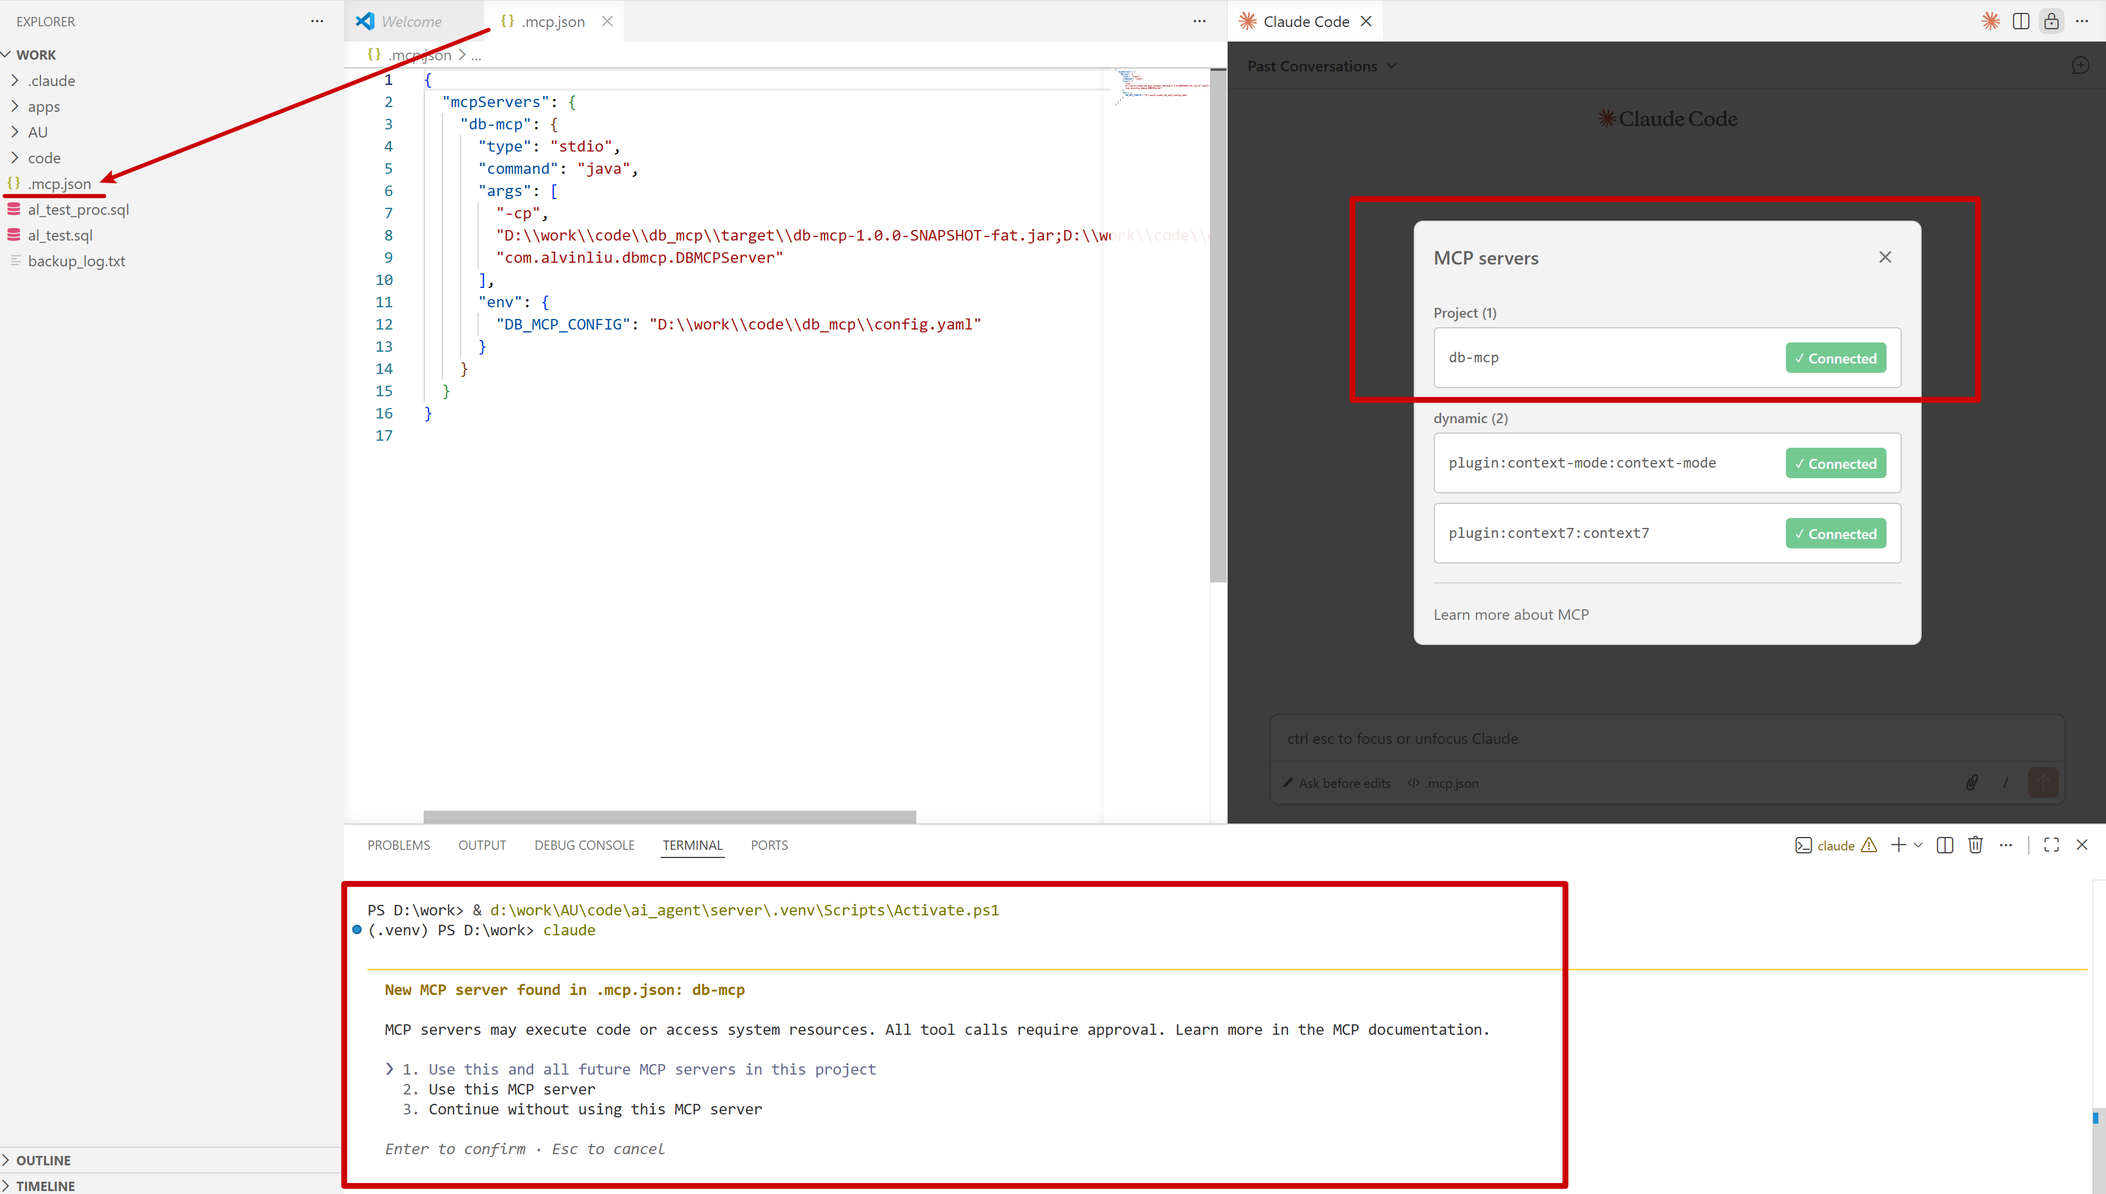Send the message with the arrow button
This screenshot has height=1194, width=2106.
pyautogui.click(x=2043, y=783)
